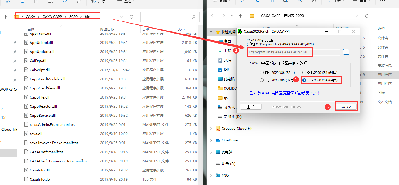Click the CAXA breadcrumb segment

click(x=30, y=17)
